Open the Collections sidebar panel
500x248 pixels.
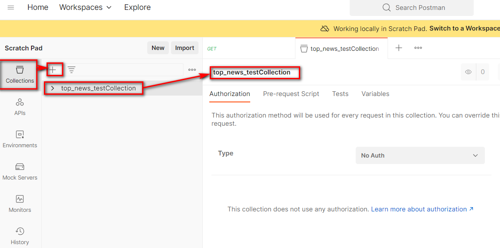tap(20, 74)
